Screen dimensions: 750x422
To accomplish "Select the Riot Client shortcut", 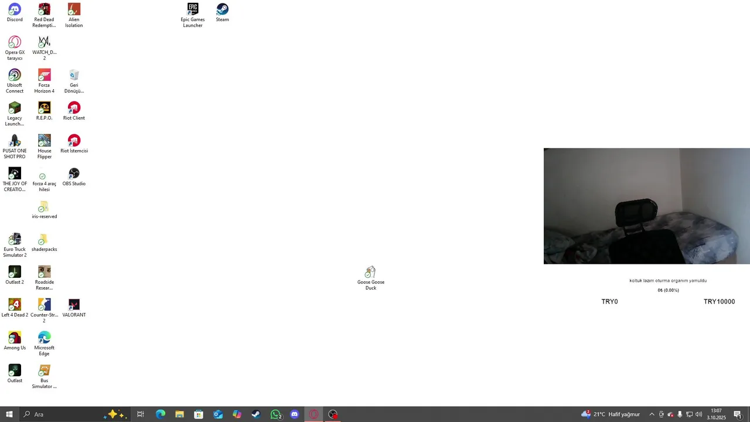I will click(x=74, y=111).
